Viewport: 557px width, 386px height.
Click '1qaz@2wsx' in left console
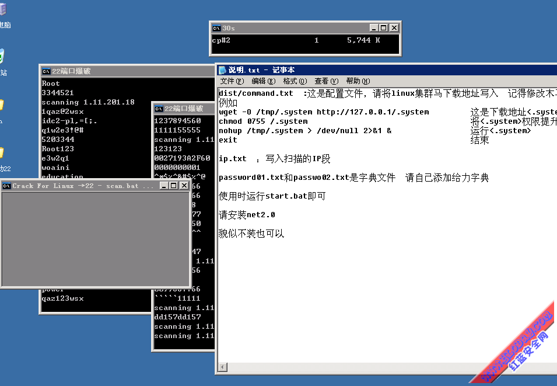(x=62, y=112)
